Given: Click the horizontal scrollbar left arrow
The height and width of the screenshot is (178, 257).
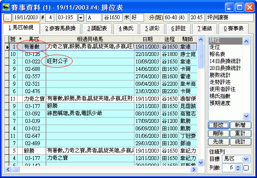Looking at the screenshot, I should (8, 169).
